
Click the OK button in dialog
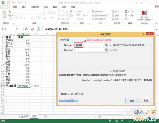tap(132, 101)
